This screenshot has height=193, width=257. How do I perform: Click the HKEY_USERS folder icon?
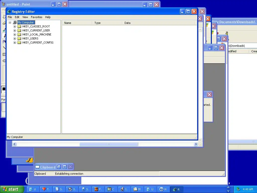tap(19, 38)
